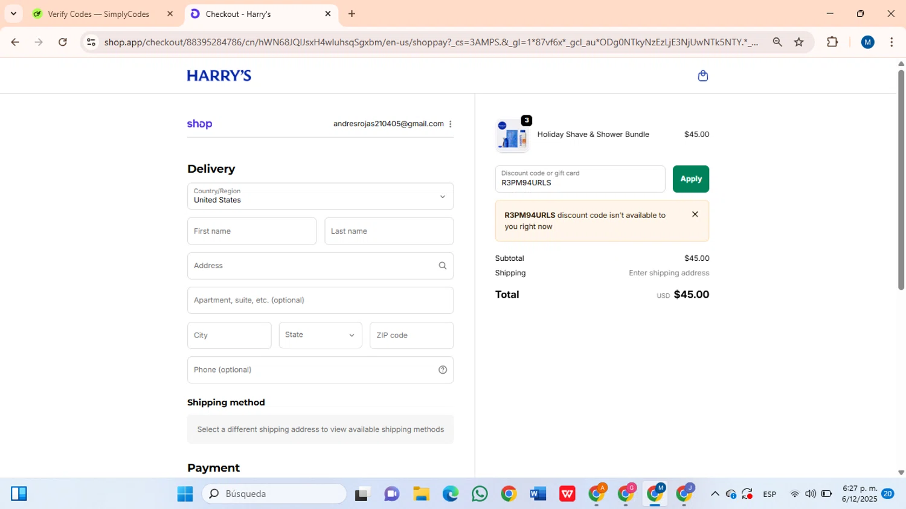Click the browser address bar URL
Image resolution: width=906 pixels, height=509 pixels.
(x=431, y=42)
